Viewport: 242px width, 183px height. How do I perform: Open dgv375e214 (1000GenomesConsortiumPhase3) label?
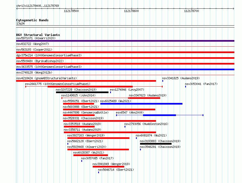(49, 55)
